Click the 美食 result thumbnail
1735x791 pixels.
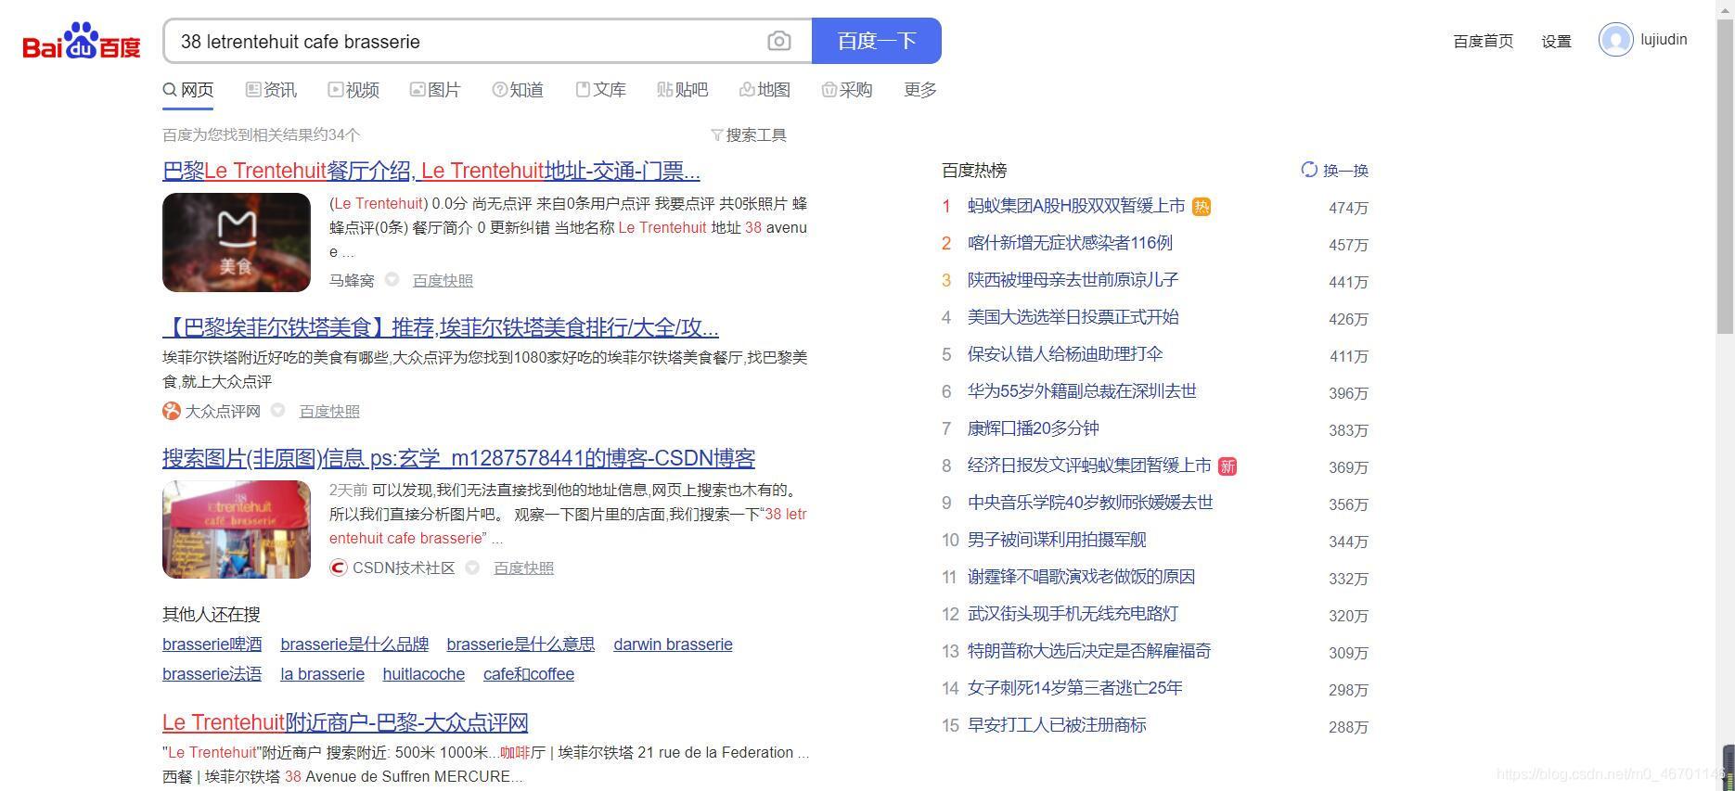point(237,242)
